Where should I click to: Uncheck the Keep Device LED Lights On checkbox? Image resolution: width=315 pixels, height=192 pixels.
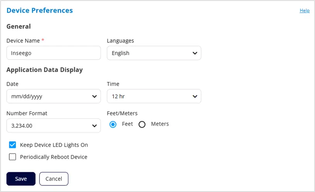coord(12,145)
